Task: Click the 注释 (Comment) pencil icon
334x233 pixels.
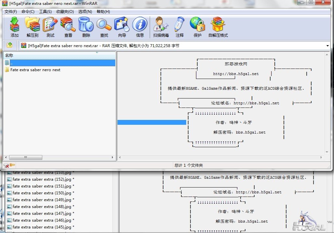Action: (180, 27)
